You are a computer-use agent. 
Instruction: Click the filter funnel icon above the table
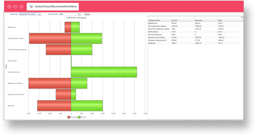point(242,17)
